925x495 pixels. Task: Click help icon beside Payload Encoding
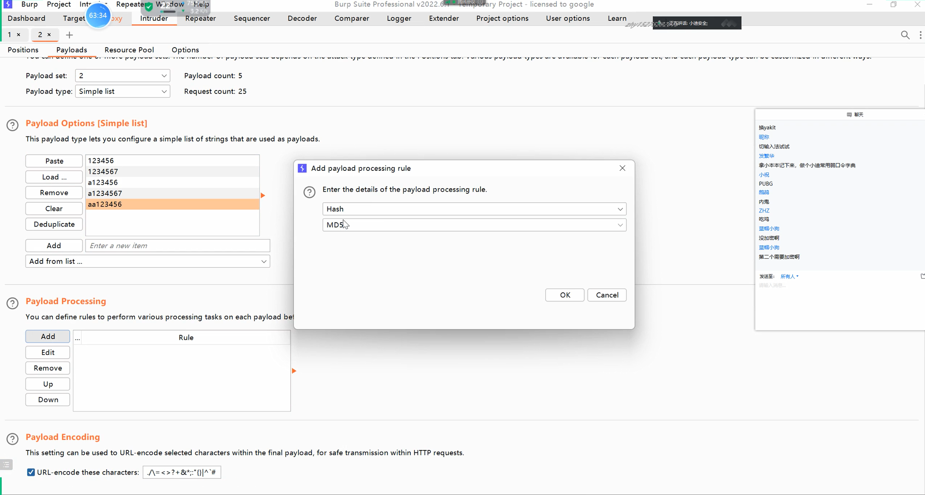tap(12, 438)
